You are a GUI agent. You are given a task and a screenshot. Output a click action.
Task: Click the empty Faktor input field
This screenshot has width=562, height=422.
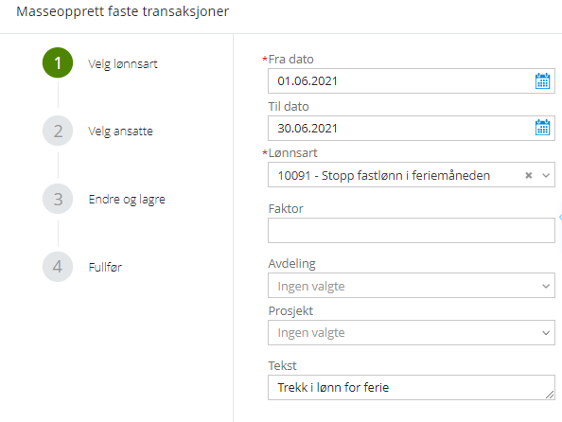(412, 231)
